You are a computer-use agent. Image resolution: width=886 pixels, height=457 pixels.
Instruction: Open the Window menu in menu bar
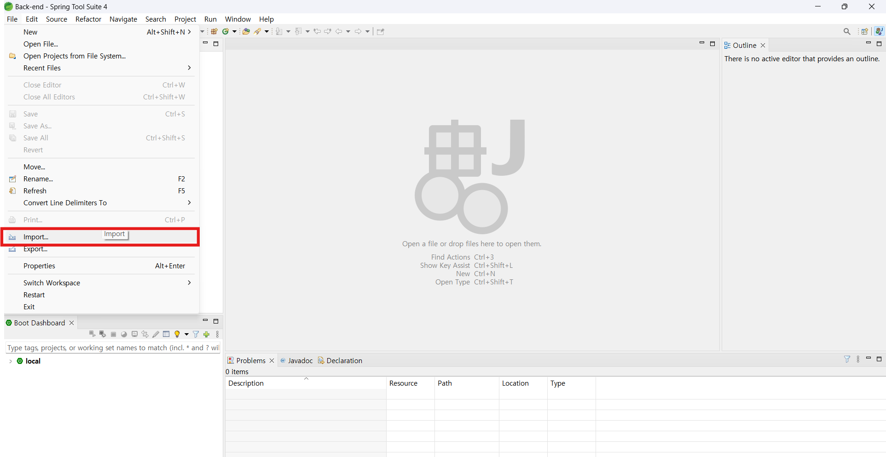click(x=238, y=19)
